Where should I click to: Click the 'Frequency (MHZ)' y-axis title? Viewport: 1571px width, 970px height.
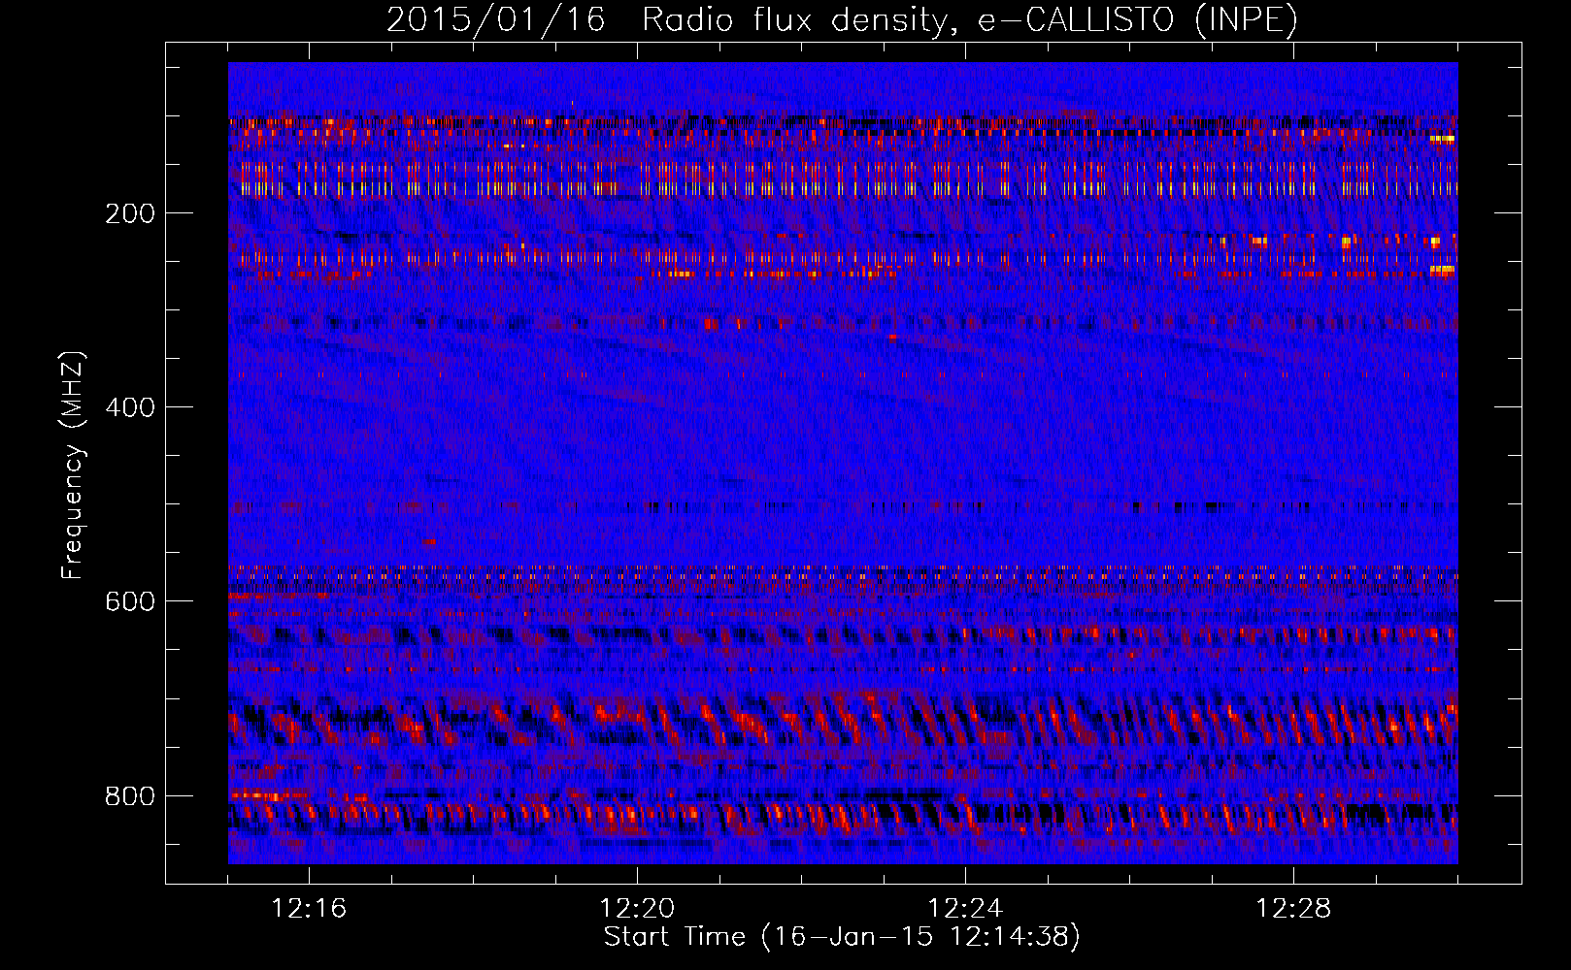point(73,466)
